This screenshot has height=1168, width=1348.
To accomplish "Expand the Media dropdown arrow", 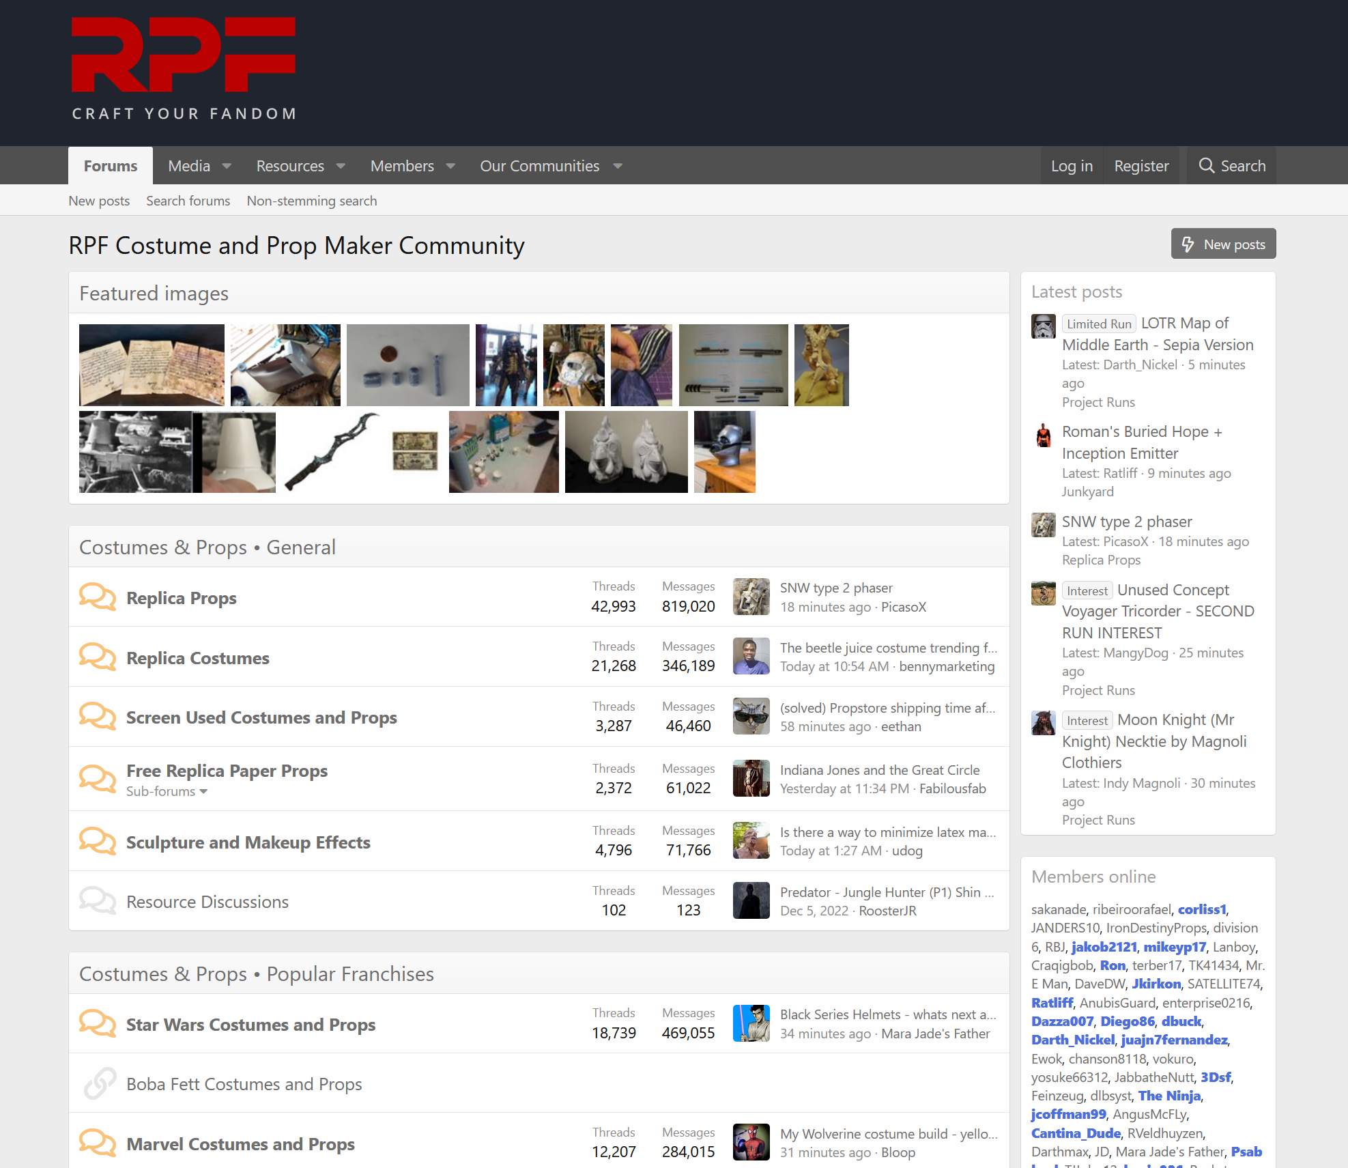I will click(x=227, y=166).
